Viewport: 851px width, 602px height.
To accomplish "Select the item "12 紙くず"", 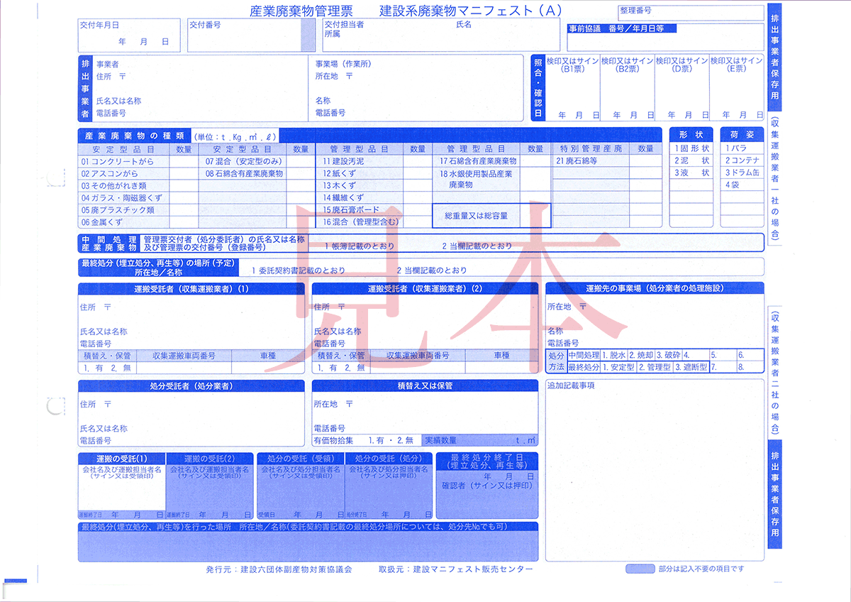I will (x=339, y=174).
